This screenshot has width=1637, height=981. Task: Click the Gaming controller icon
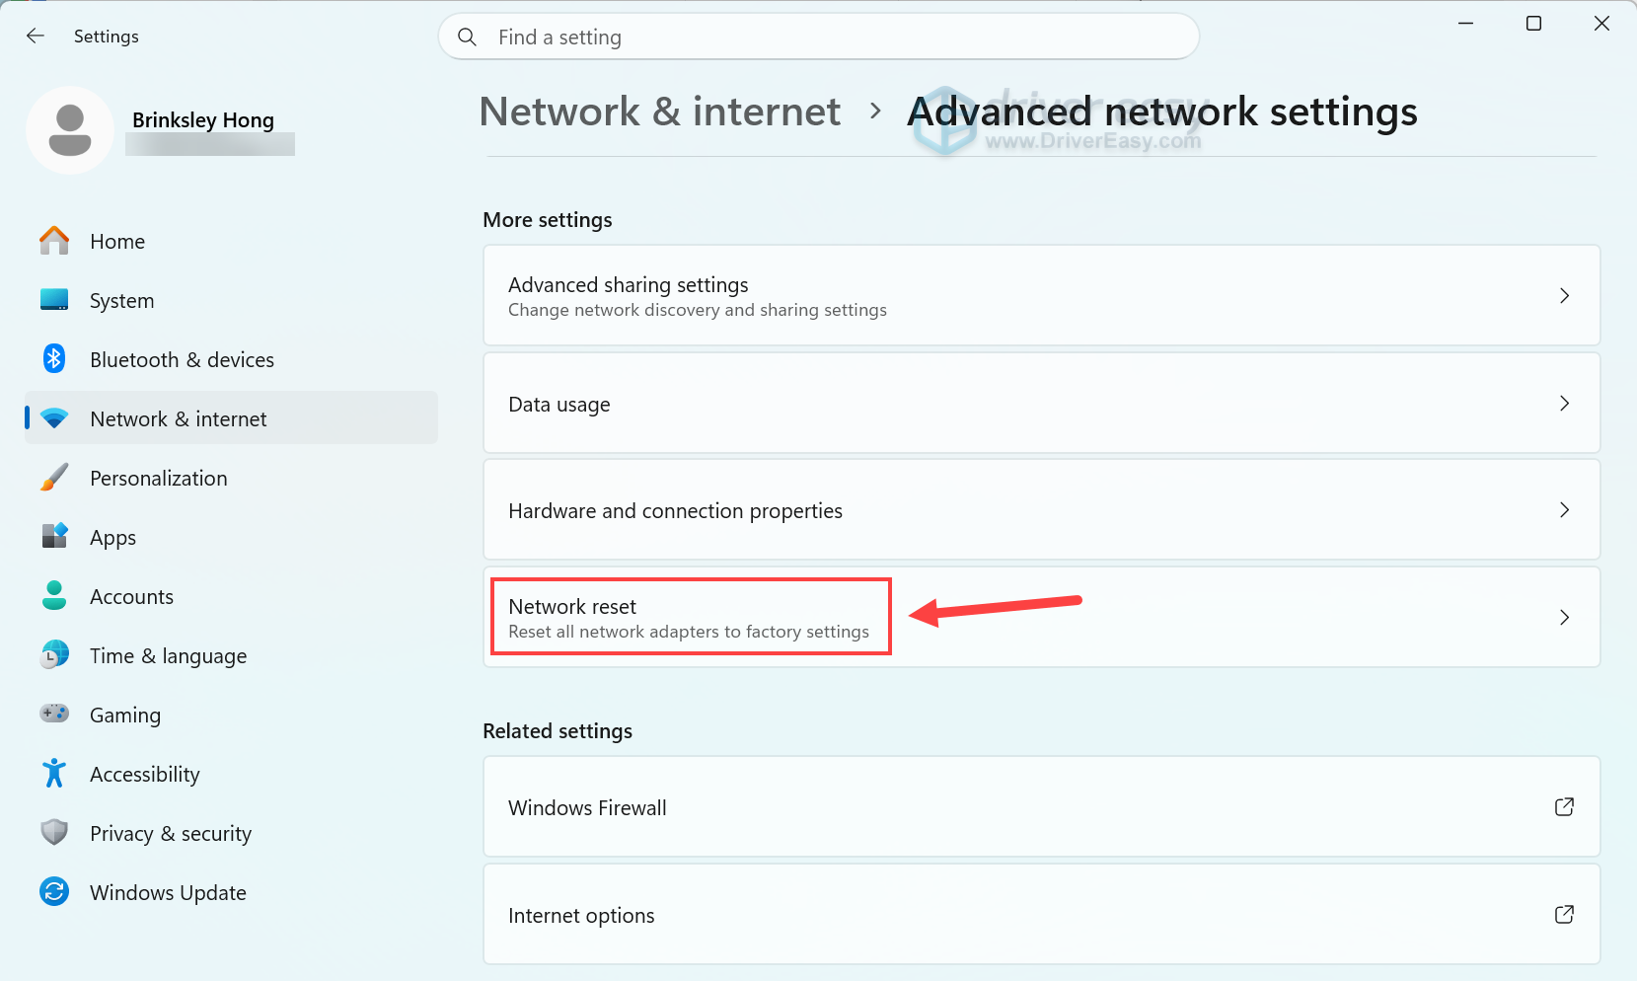[x=54, y=714]
